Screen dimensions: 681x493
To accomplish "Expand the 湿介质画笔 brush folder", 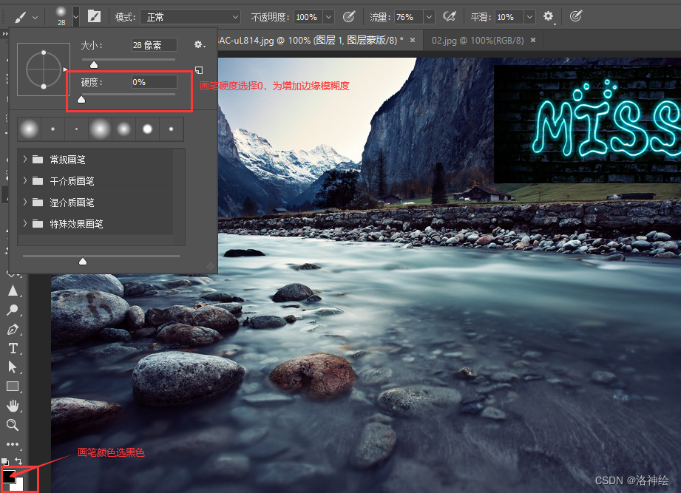I will pos(24,202).
